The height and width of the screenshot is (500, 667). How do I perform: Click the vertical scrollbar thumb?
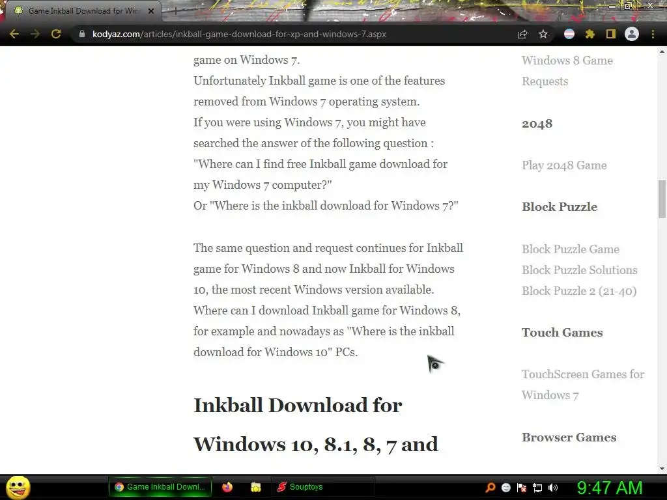662,199
